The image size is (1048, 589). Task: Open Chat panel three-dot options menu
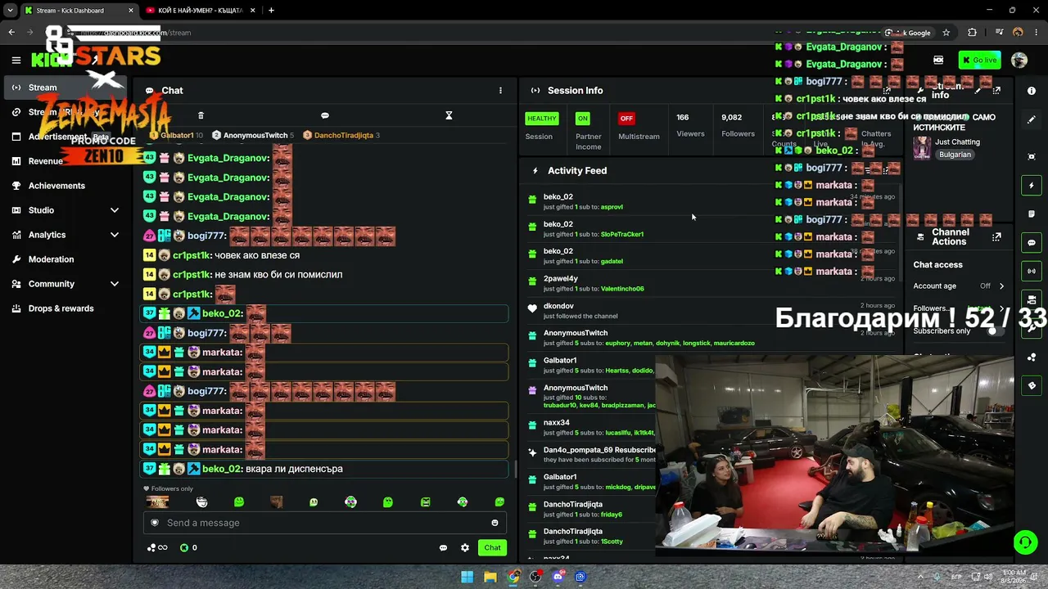pyautogui.click(x=500, y=91)
